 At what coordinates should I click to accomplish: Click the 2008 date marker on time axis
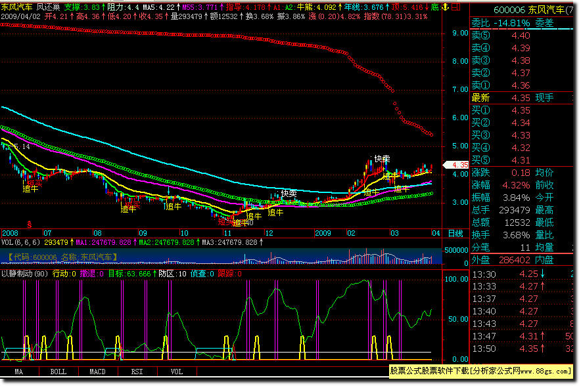tap(10, 233)
